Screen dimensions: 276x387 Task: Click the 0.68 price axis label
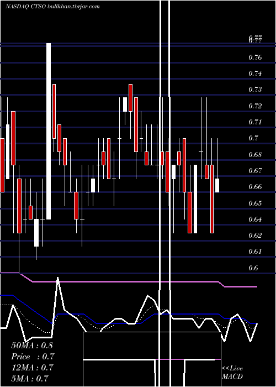click(x=255, y=155)
